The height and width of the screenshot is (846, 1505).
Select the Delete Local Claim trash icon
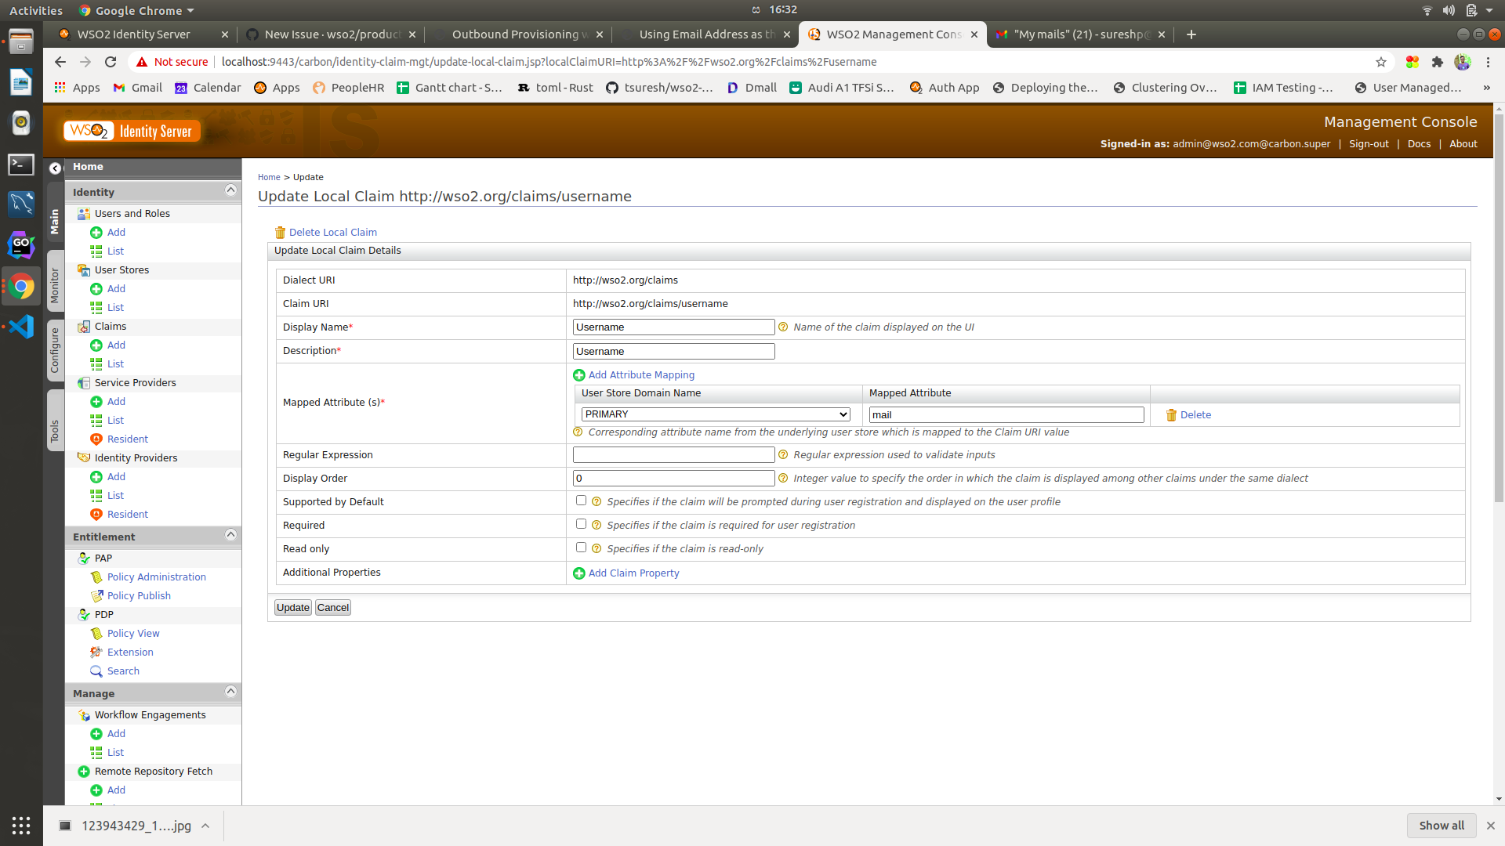pyautogui.click(x=280, y=232)
